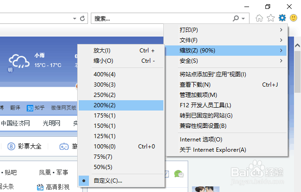Viewport: 301px width, 192px height.
Task: Open the 凤凰・军事 link
Action: [53, 172]
